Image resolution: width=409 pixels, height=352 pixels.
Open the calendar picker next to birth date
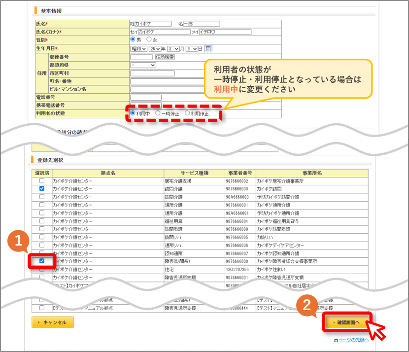click(208, 49)
